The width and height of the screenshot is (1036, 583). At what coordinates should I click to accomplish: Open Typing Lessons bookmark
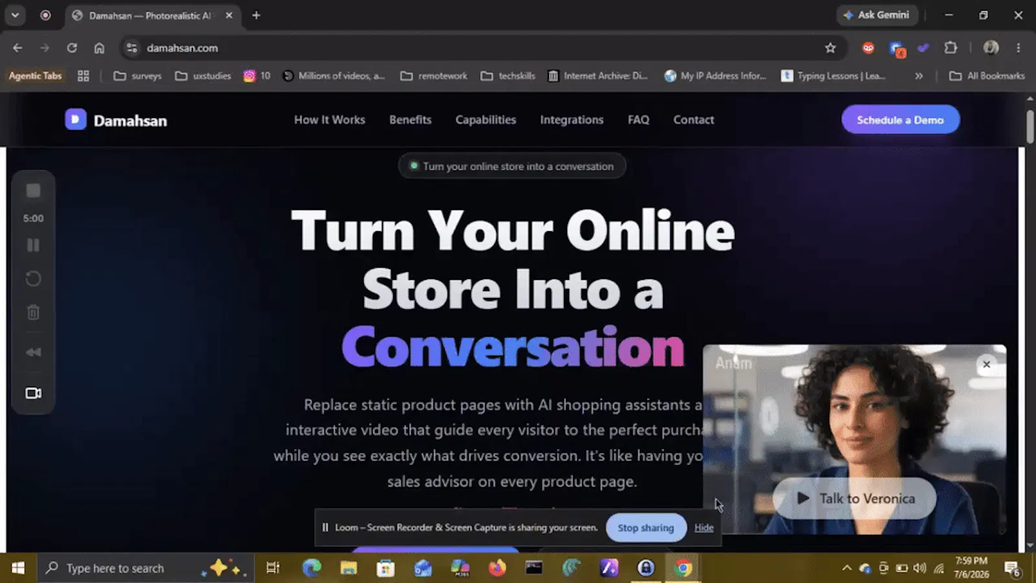coord(834,76)
